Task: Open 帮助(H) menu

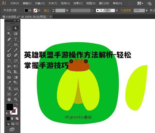Action: (x=117, y=3)
